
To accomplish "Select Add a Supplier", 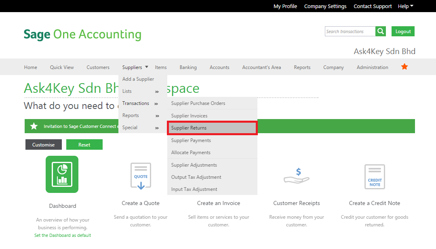I will (x=138, y=79).
